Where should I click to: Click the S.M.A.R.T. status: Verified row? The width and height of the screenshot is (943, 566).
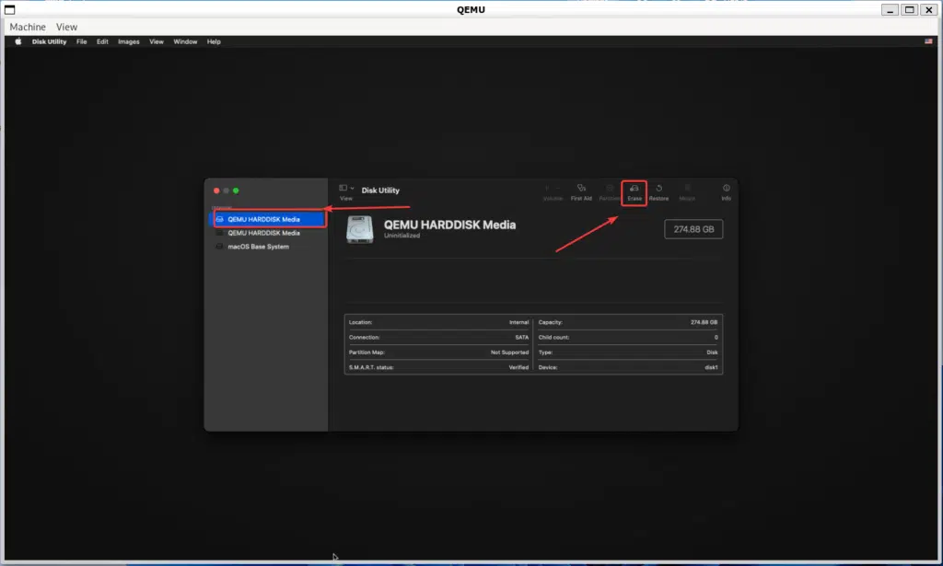[438, 367]
